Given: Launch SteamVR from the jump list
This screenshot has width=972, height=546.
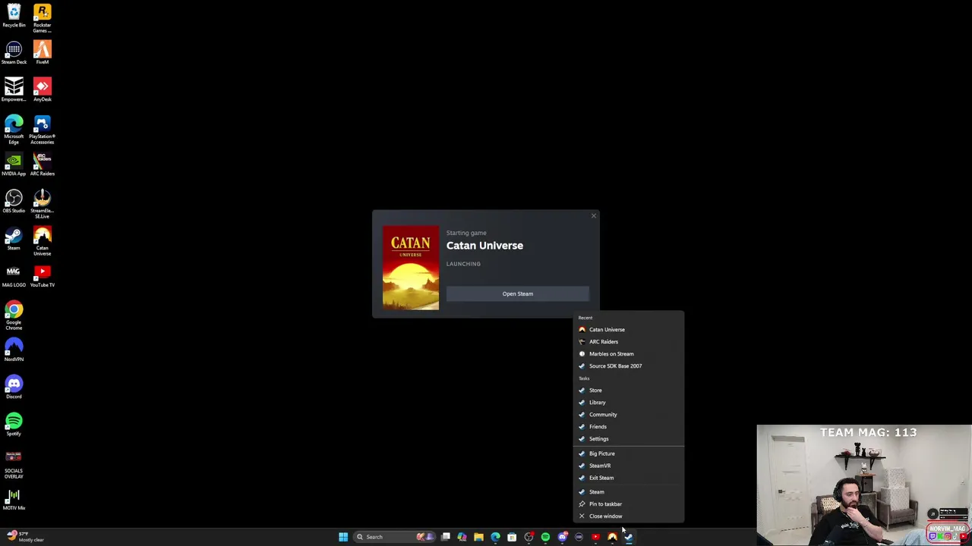Looking at the screenshot, I should (x=628, y=466).
